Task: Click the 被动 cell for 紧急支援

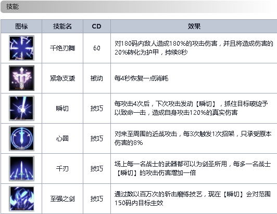Action: click(97, 78)
